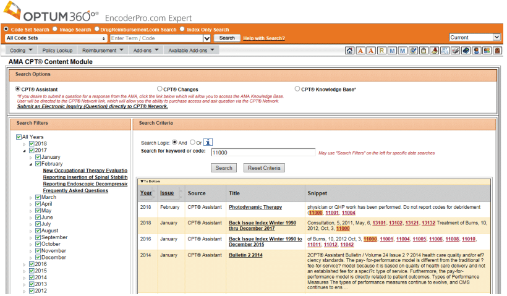This screenshot has height=296, width=507.
Task: Expand the 2018 tree node
Action: click(24, 144)
